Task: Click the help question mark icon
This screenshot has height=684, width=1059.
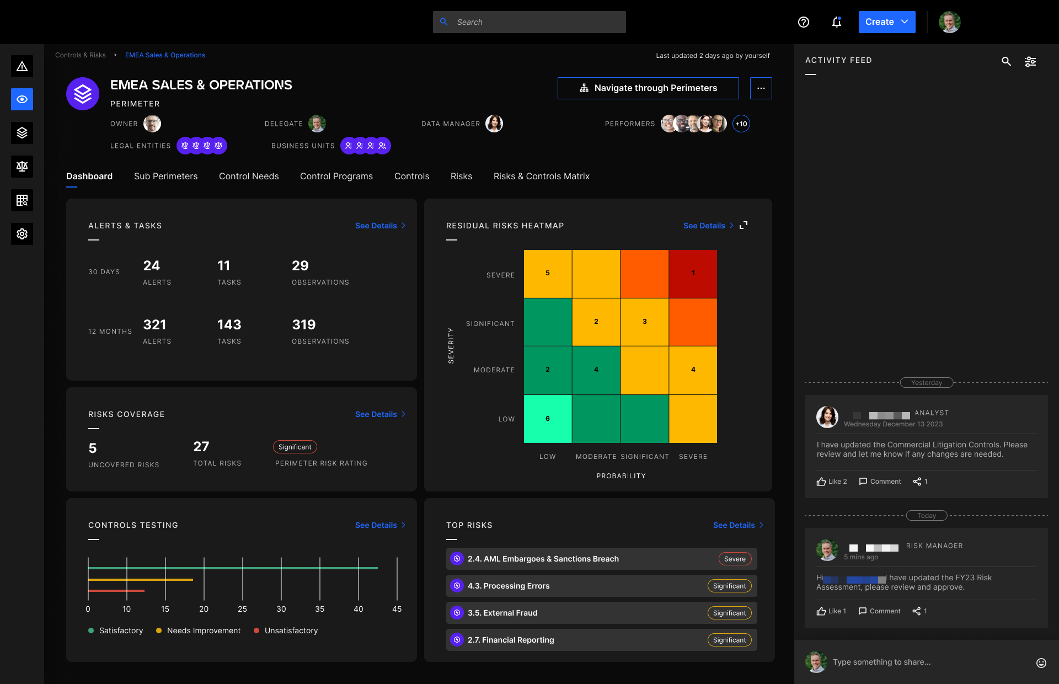Action: [804, 22]
